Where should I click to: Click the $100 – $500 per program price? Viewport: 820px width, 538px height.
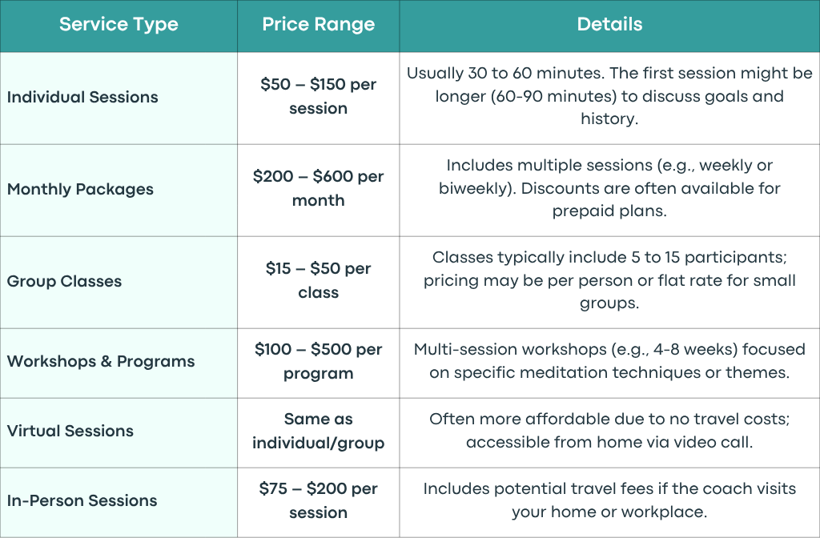[x=319, y=361]
